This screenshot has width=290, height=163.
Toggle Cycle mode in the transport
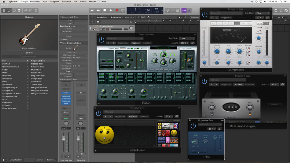[123, 10]
